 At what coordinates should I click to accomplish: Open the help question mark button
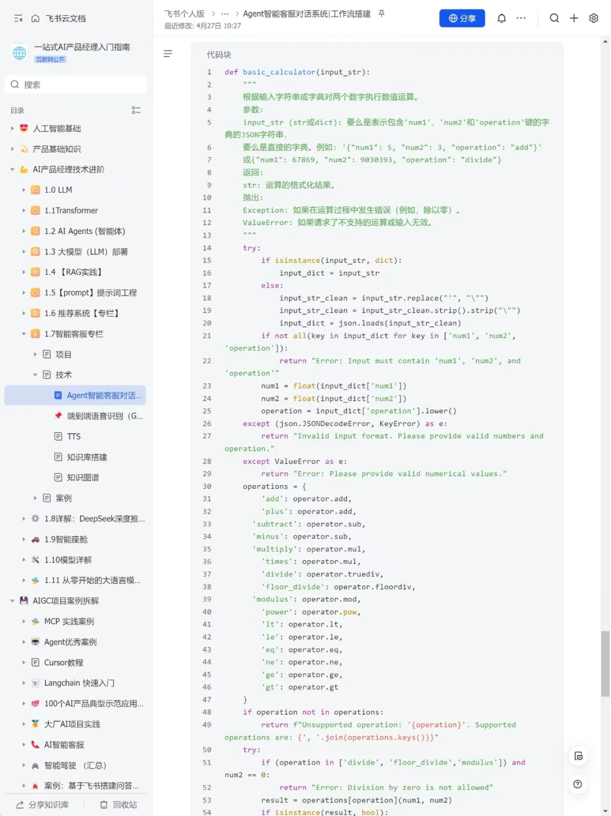[578, 784]
